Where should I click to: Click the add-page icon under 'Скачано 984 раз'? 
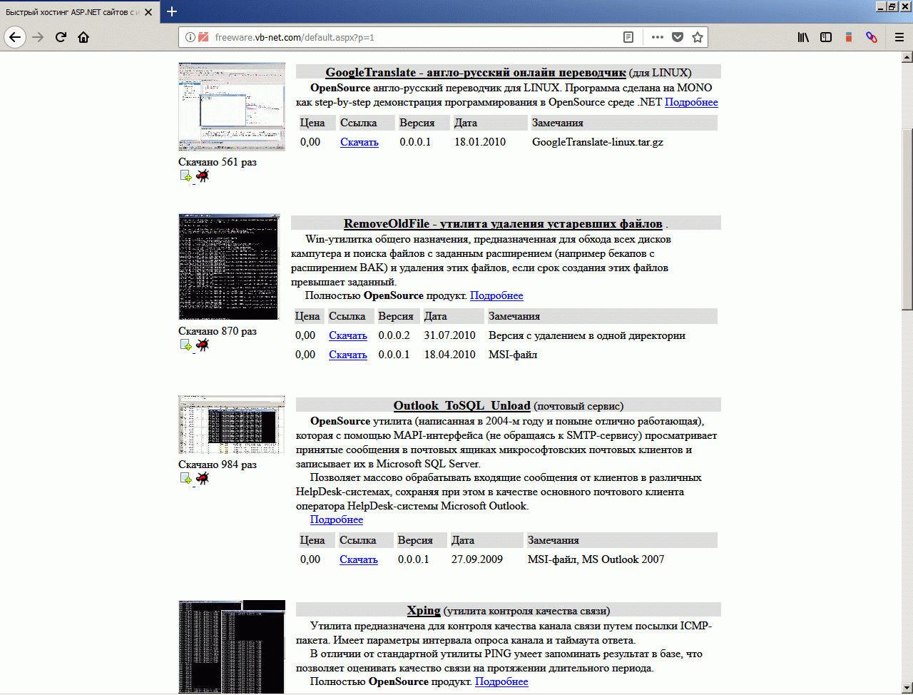point(185,479)
